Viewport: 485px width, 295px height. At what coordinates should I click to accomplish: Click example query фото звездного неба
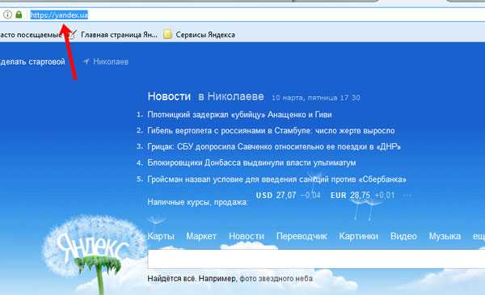point(276,279)
